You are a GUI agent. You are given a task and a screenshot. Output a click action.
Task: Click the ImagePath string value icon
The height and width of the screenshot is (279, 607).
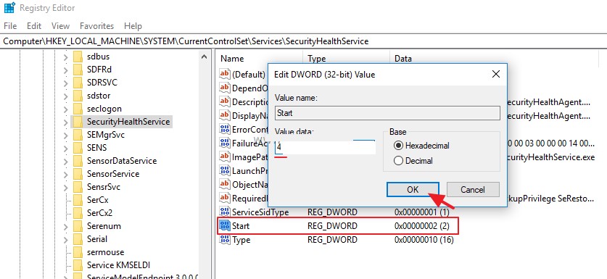pyautogui.click(x=225, y=157)
